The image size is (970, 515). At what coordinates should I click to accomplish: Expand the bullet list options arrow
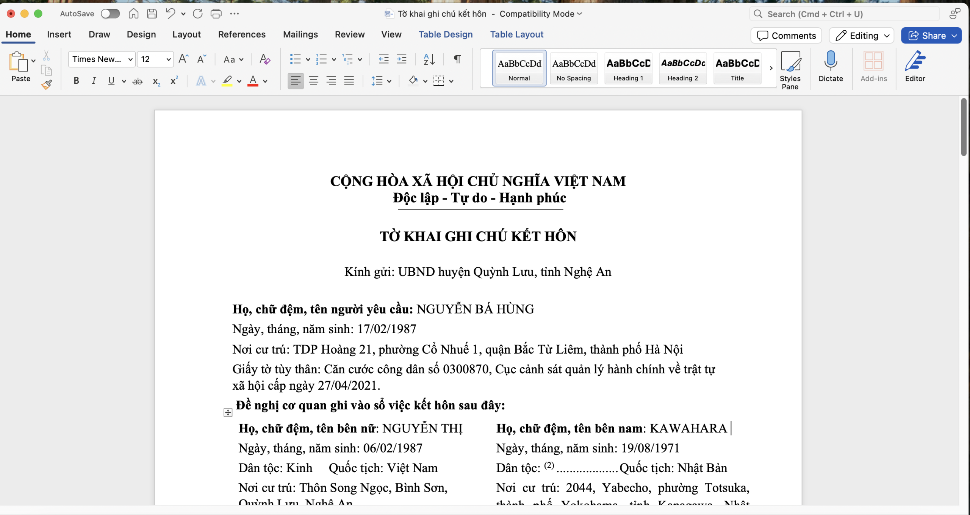click(308, 59)
